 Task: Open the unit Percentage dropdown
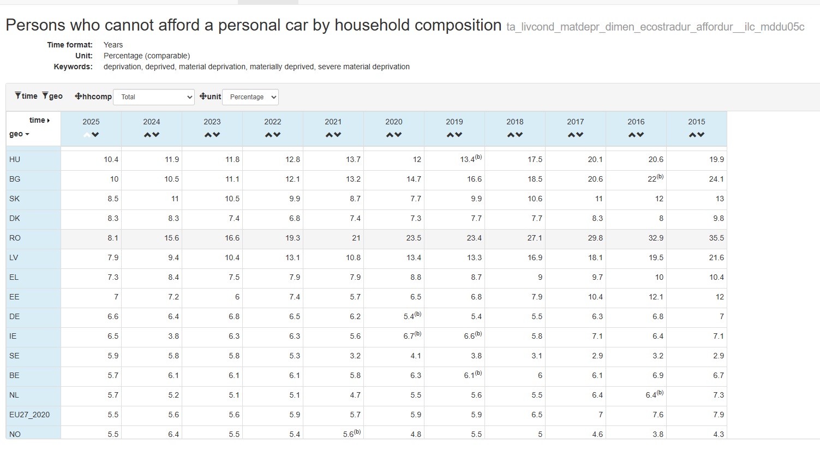[250, 97]
